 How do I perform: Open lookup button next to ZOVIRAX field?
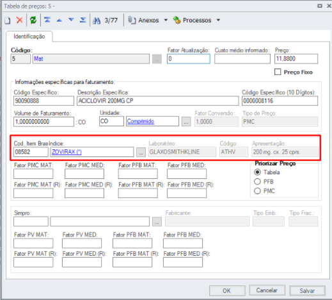click(x=141, y=153)
